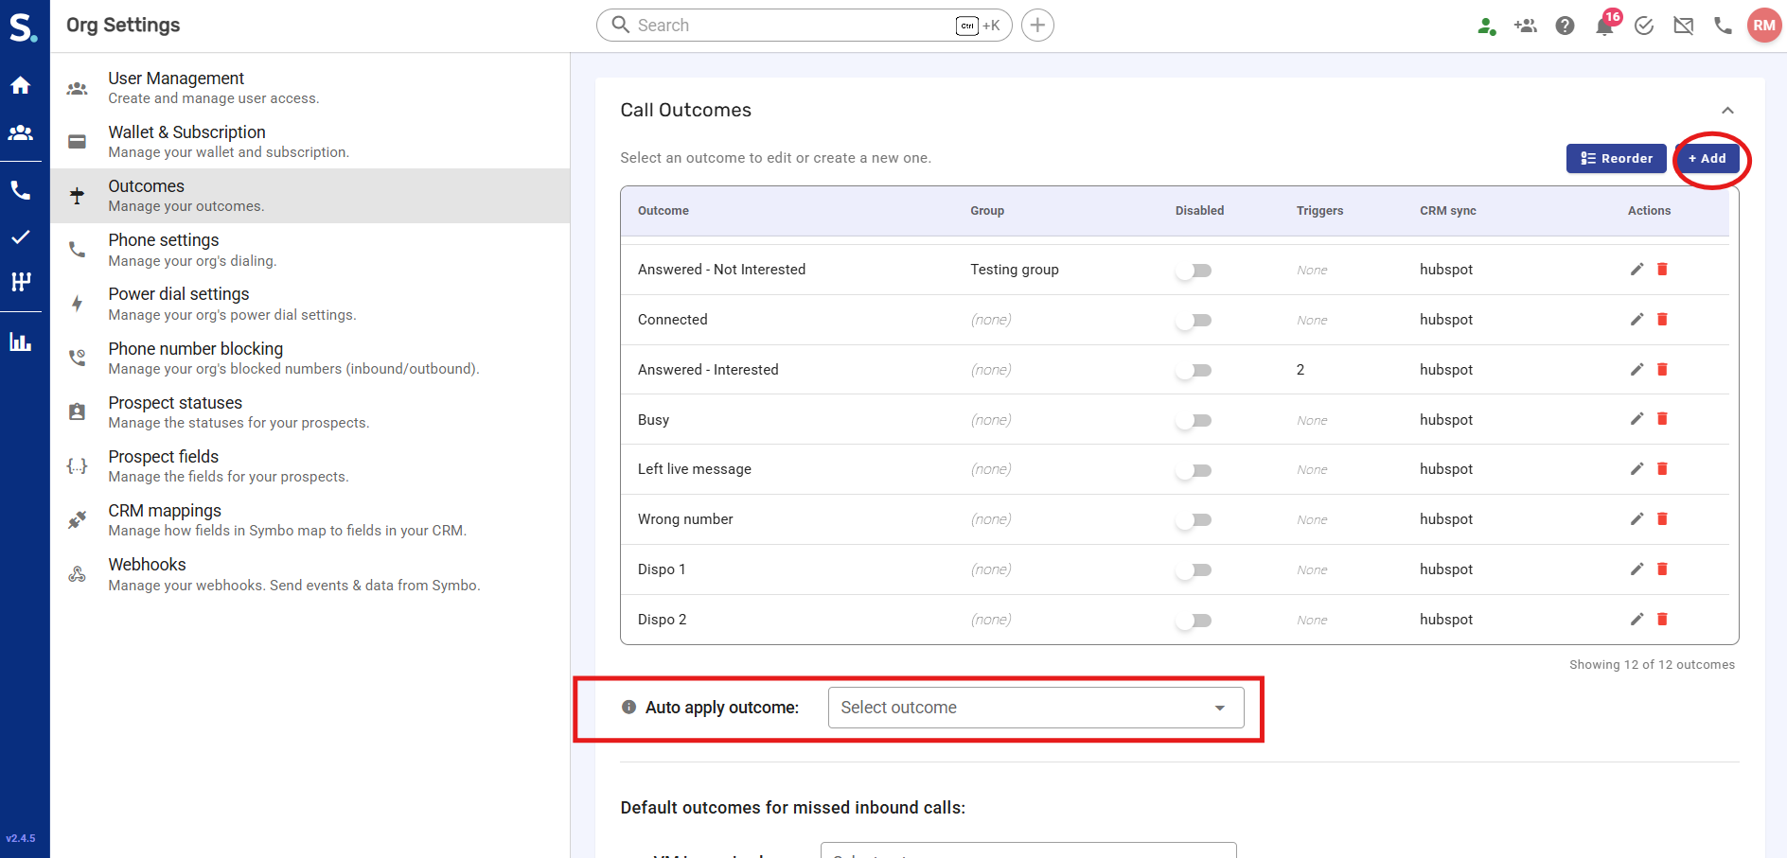Image resolution: width=1787 pixels, height=858 pixels.
Task: Collapse the Call Outcomes section
Action: (x=1727, y=111)
